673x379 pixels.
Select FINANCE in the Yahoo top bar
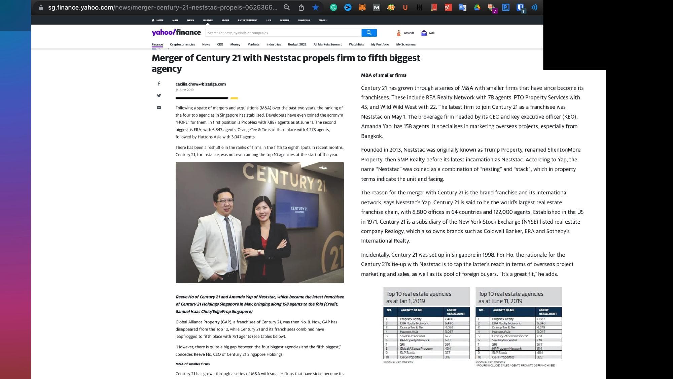(208, 20)
